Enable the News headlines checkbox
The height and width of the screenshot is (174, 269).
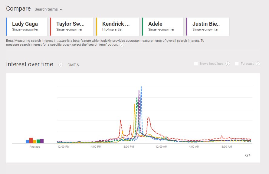196,64
